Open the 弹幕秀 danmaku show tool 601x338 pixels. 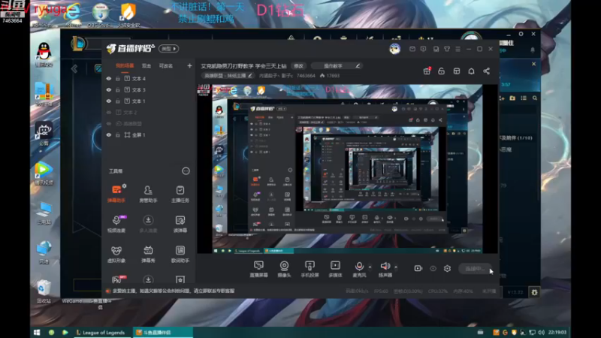coord(148,254)
